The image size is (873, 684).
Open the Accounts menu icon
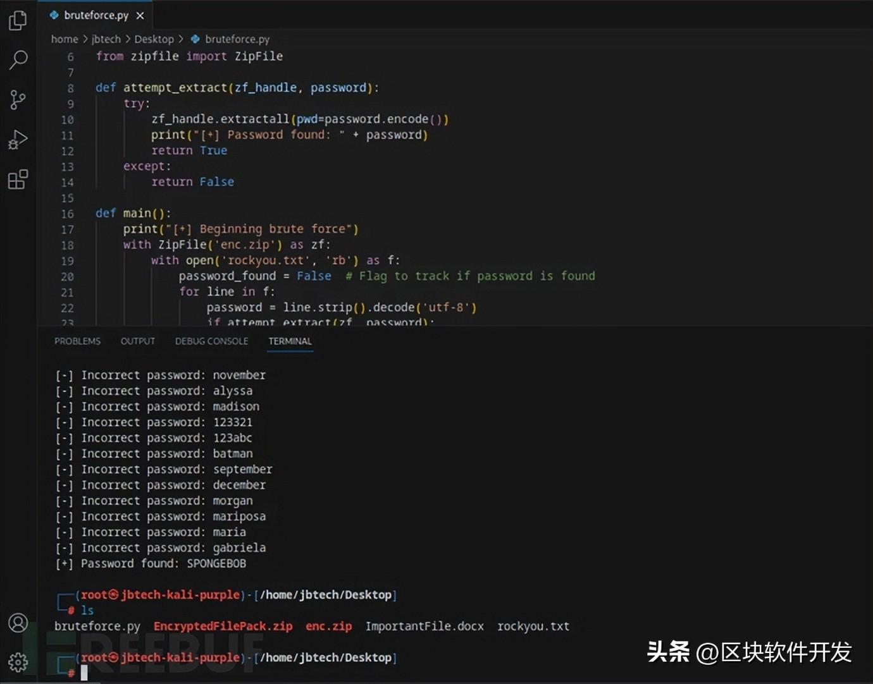(18, 623)
